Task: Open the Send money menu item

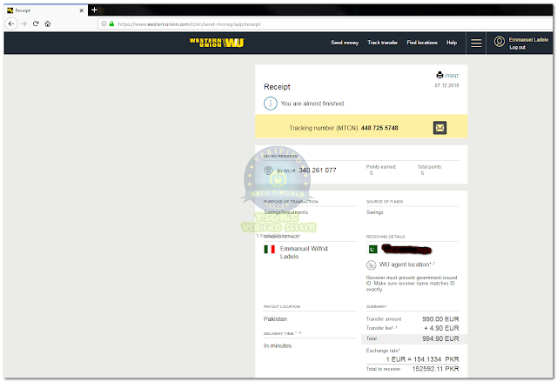Action: coord(345,43)
